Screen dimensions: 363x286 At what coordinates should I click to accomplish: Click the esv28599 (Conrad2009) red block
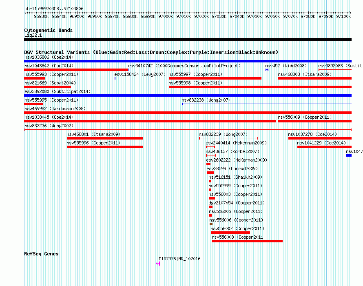[210, 173]
